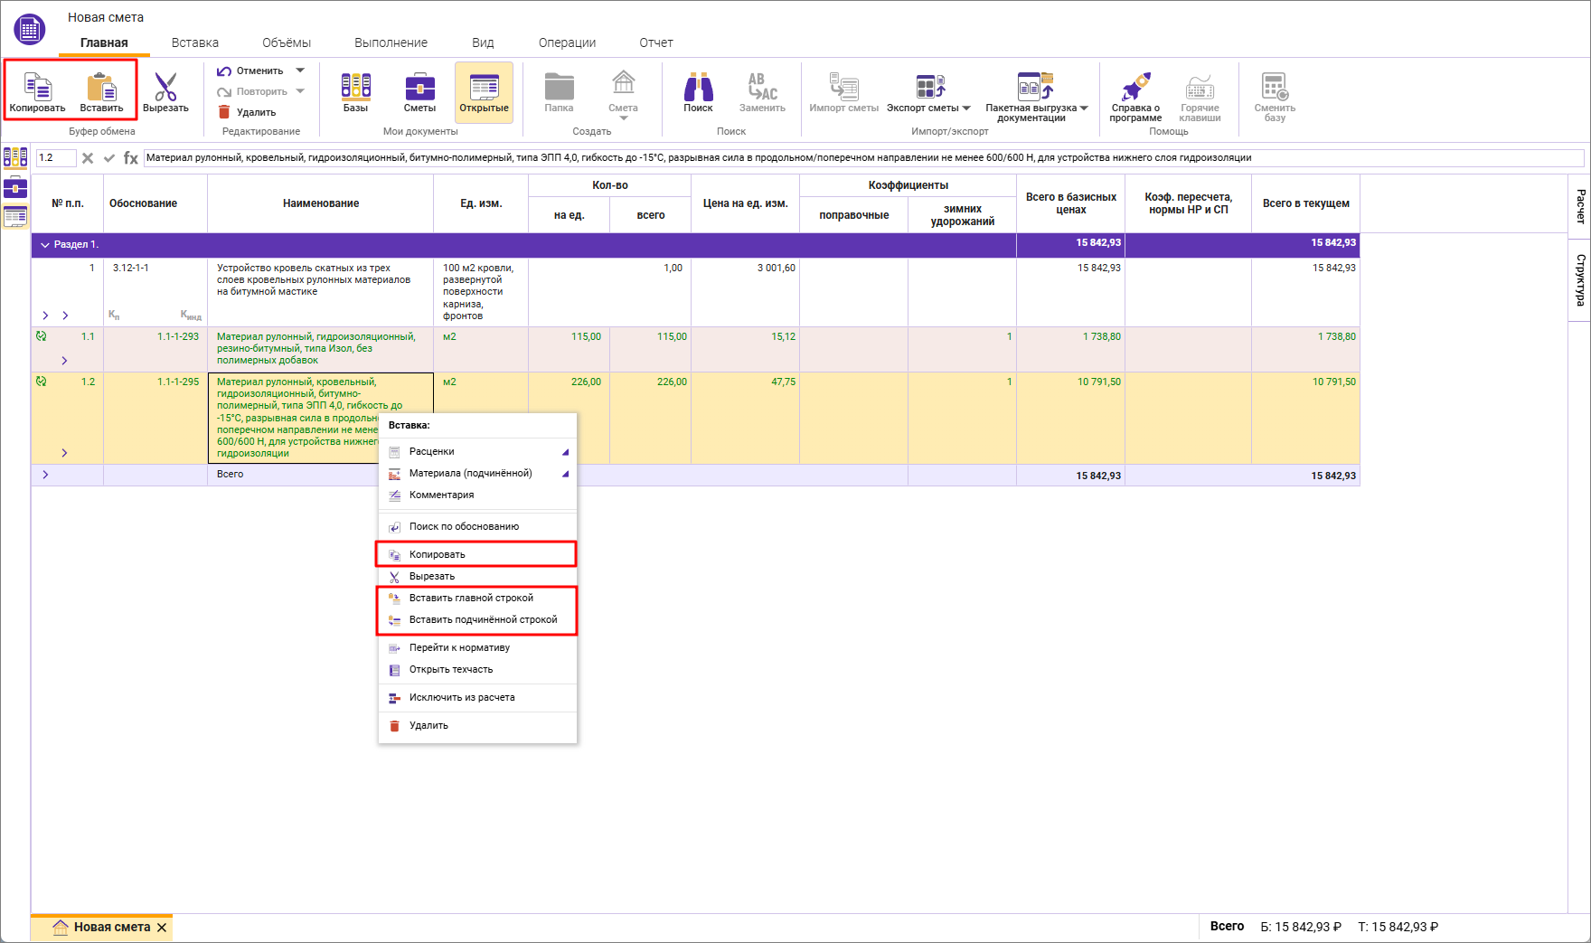Open the Отменить undo history dropdown arrow
The height and width of the screenshot is (943, 1591).
[x=300, y=71]
